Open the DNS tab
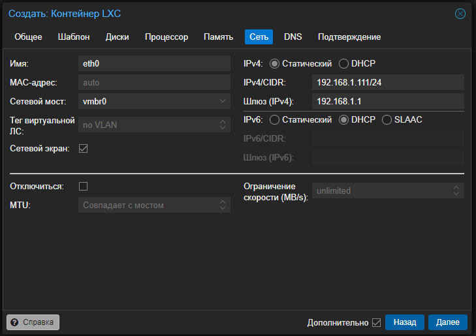 pyautogui.click(x=293, y=37)
